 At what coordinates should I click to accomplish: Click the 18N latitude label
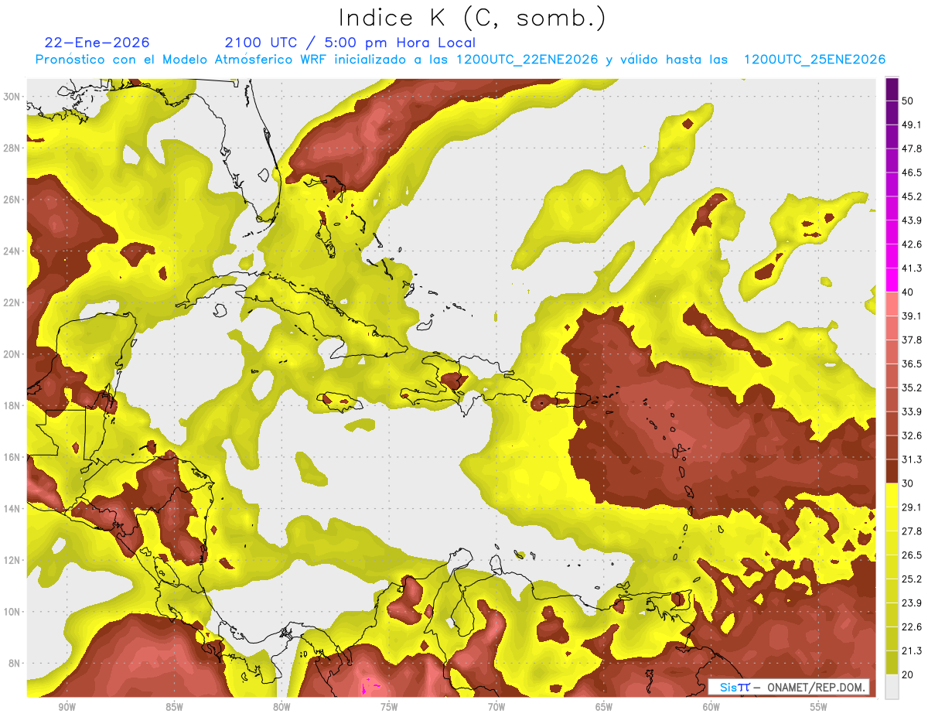(12, 405)
